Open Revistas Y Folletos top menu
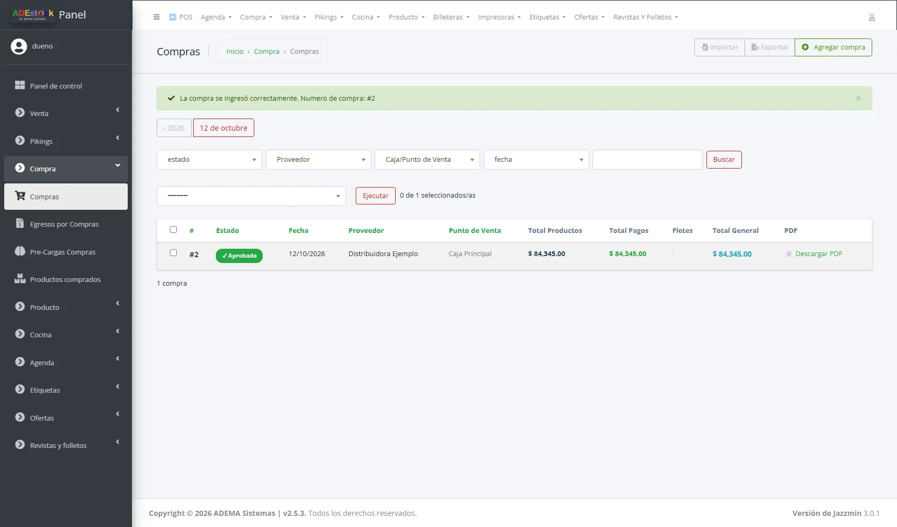The image size is (897, 527). coord(645,17)
